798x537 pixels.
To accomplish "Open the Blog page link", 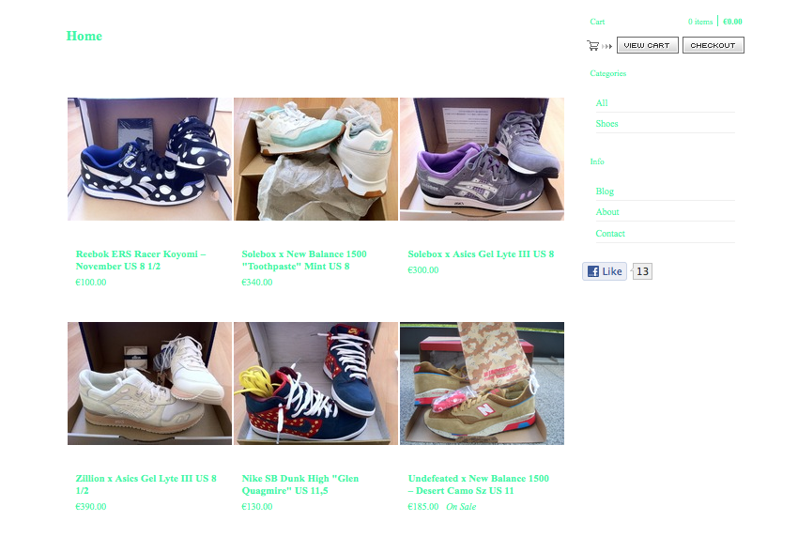I will pos(605,192).
